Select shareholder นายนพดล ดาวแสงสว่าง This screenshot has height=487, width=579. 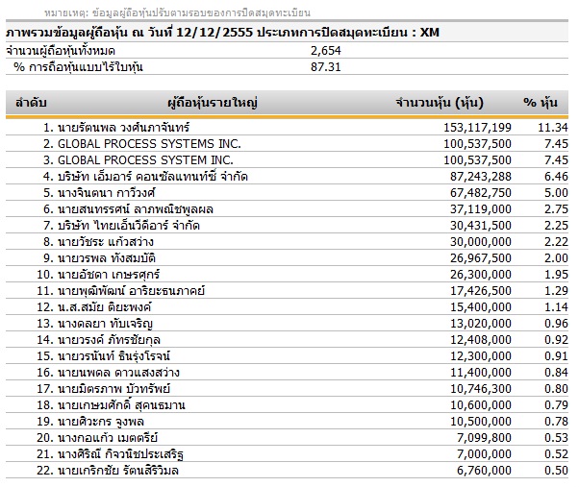tap(118, 373)
